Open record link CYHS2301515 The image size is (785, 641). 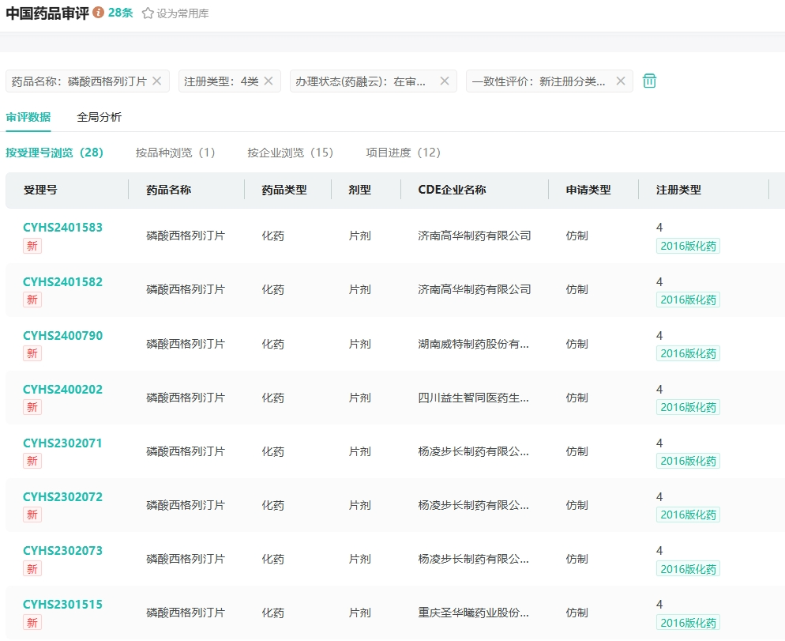click(62, 605)
